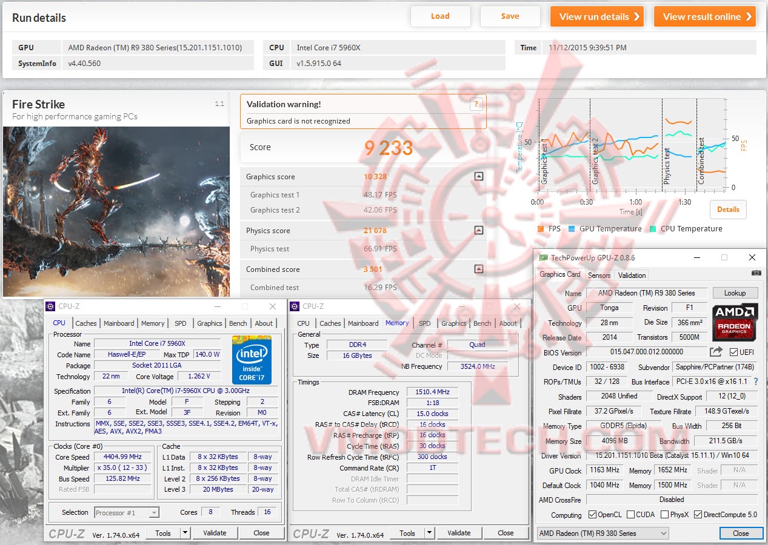768x545 pixels.
Task: Switch to the Sensors tab in GPU-Z
Action: pyautogui.click(x=599, y=275)
